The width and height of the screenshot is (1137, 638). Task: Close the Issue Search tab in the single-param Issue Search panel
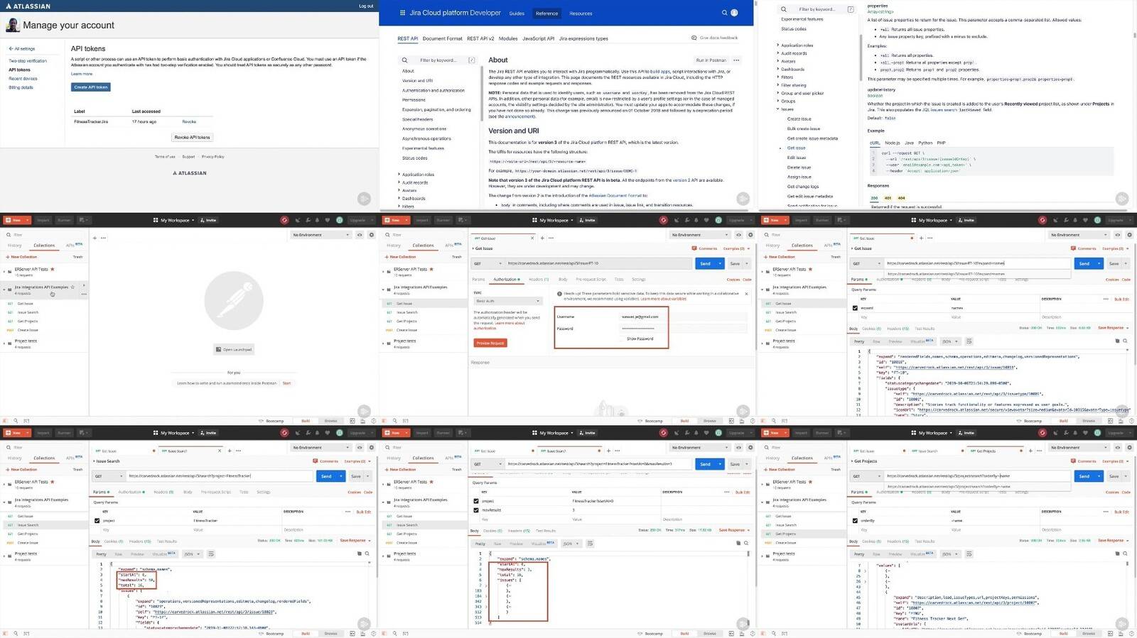[x=220, y=451]
